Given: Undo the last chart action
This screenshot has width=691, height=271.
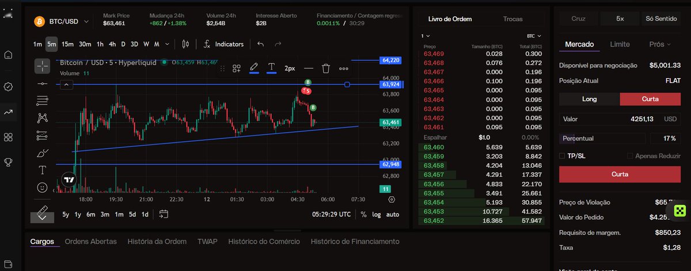Looking at the screenshot, I should [x=261, y=44].
